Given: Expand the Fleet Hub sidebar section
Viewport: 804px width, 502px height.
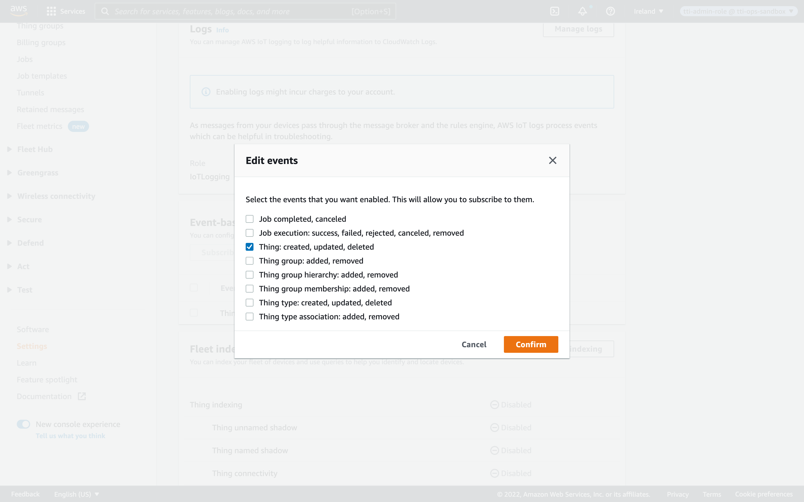Looking at the screenshot, I should pyautogui.click(x=8, y=149).
